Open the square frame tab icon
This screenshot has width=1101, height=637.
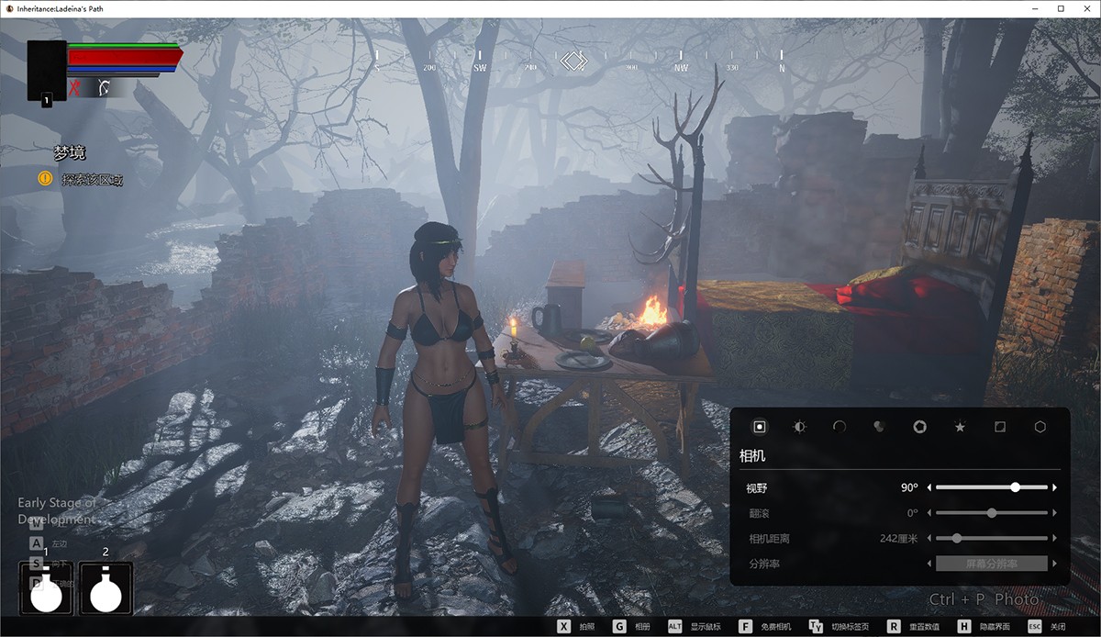click(1000, 427)
